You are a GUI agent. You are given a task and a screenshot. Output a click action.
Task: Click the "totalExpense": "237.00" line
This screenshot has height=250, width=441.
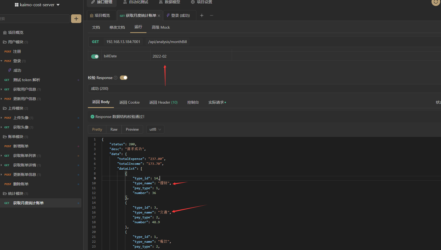tap(141, 159)
